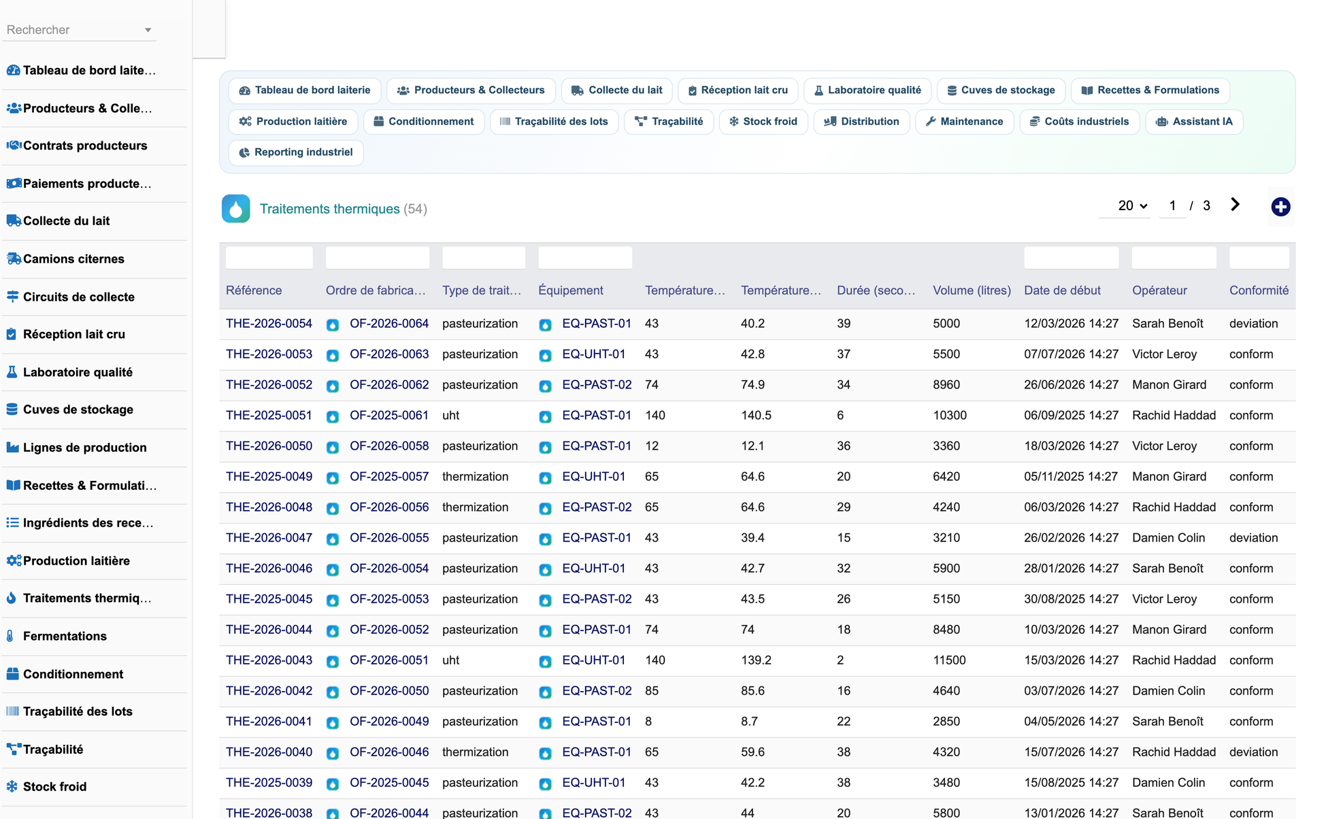Click the deviation value for THE-2026-0040
Viewport: 1324px width, 819px height.
(1253, 752)
